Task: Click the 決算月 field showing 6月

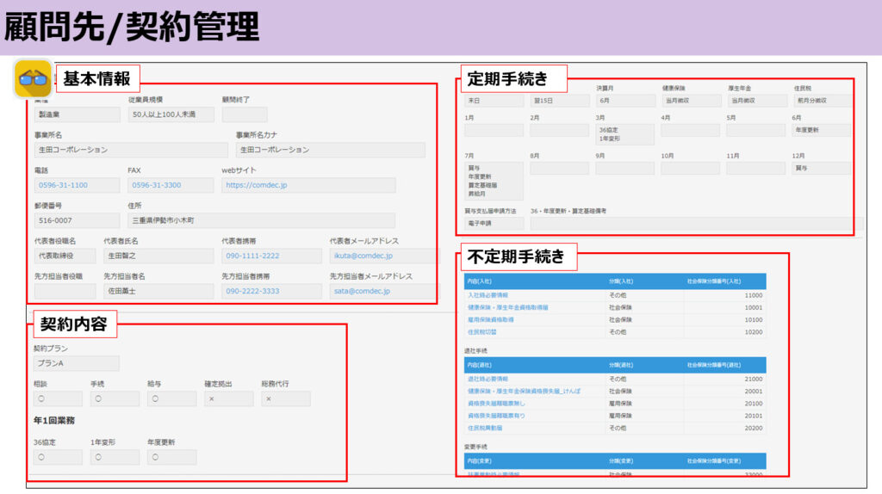Action: [x=624, y=101]
